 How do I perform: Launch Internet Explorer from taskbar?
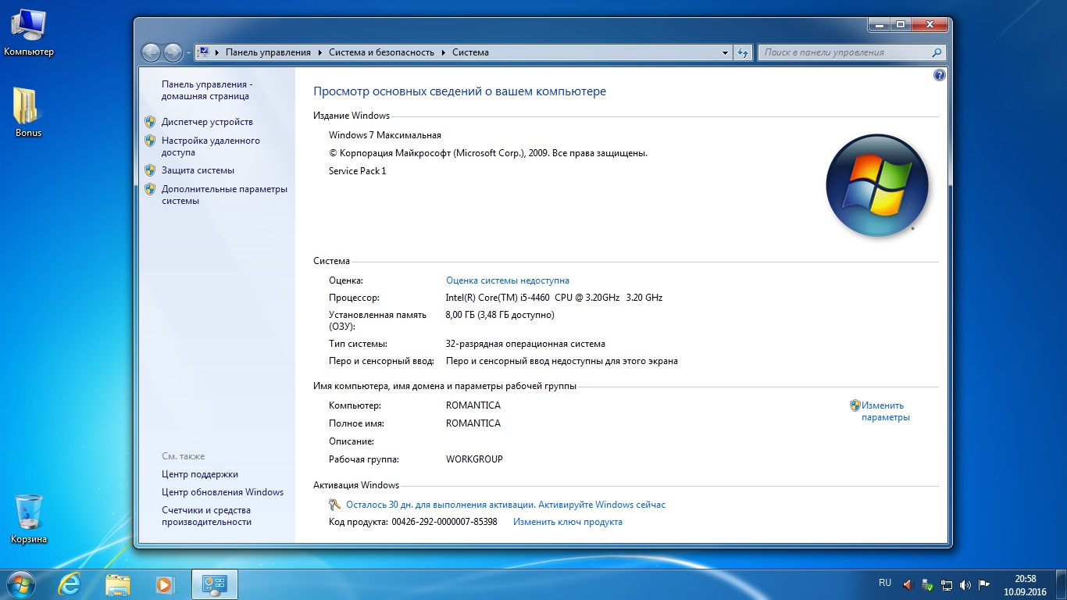point(71,584)
